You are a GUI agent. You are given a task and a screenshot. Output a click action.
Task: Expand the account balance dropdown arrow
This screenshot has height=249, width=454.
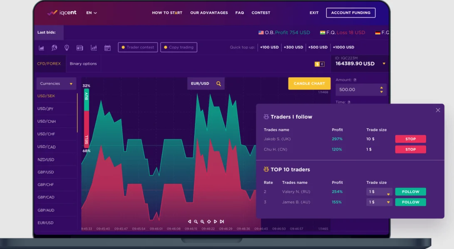384,63
